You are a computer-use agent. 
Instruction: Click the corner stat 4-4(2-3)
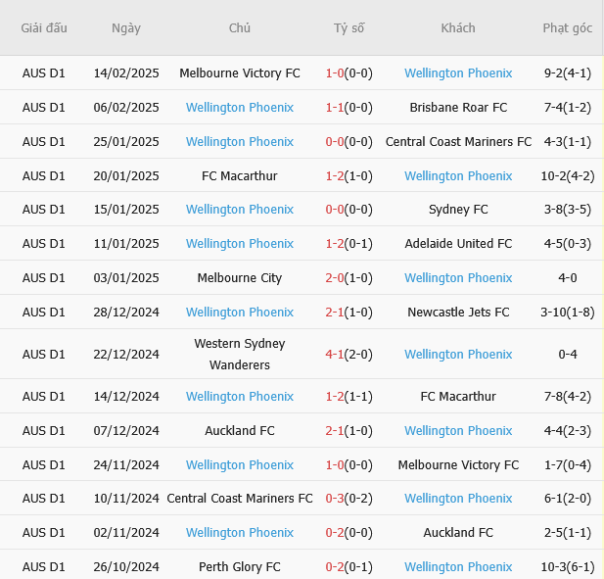coord(568,431)
